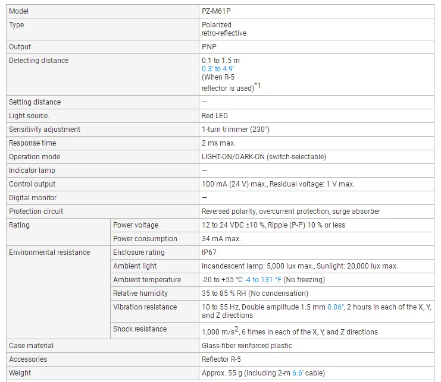Viewport: 441px width, 382px height.
Task: Click the 'Accessories' label
Action: pos(28,359)
